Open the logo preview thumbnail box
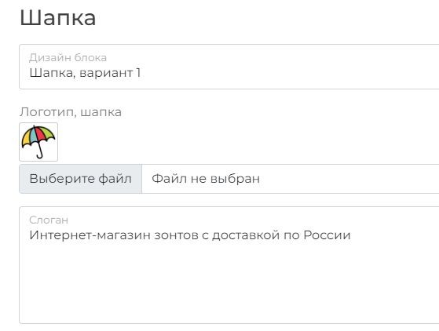This screenshot has width=439, height=331. pyautogui.click(x=38, y=142)
